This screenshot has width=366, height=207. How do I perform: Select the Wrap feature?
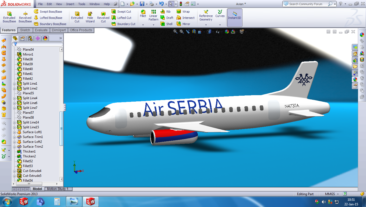(x=183, y=12)
